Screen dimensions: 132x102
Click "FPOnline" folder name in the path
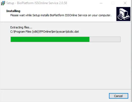point(45,32)
